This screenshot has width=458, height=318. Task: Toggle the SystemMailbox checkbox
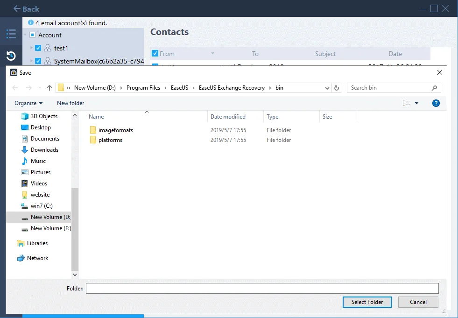37,60
